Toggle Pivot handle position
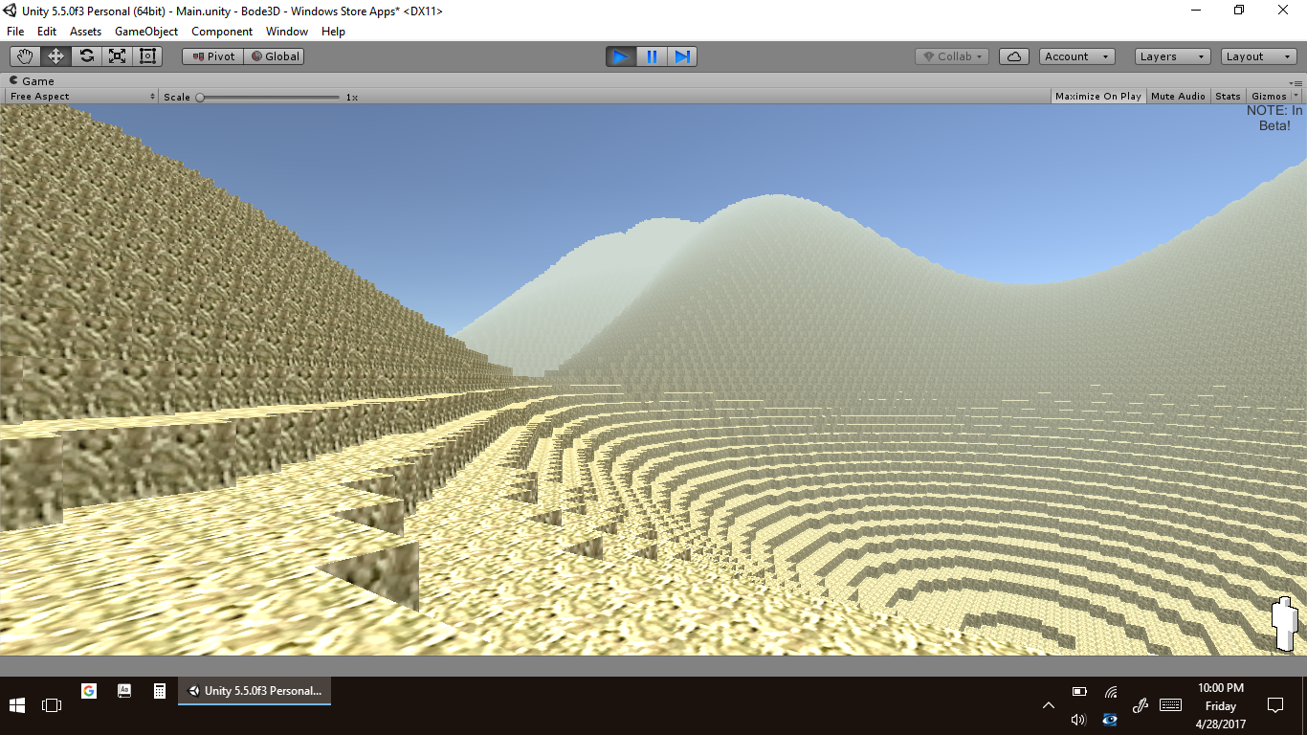 point(213,56)
